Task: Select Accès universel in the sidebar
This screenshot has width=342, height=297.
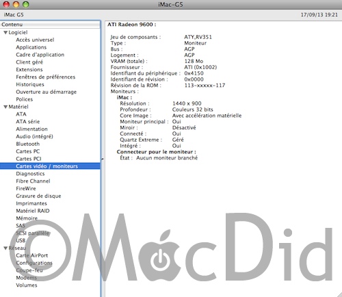Action: (35, 40)
